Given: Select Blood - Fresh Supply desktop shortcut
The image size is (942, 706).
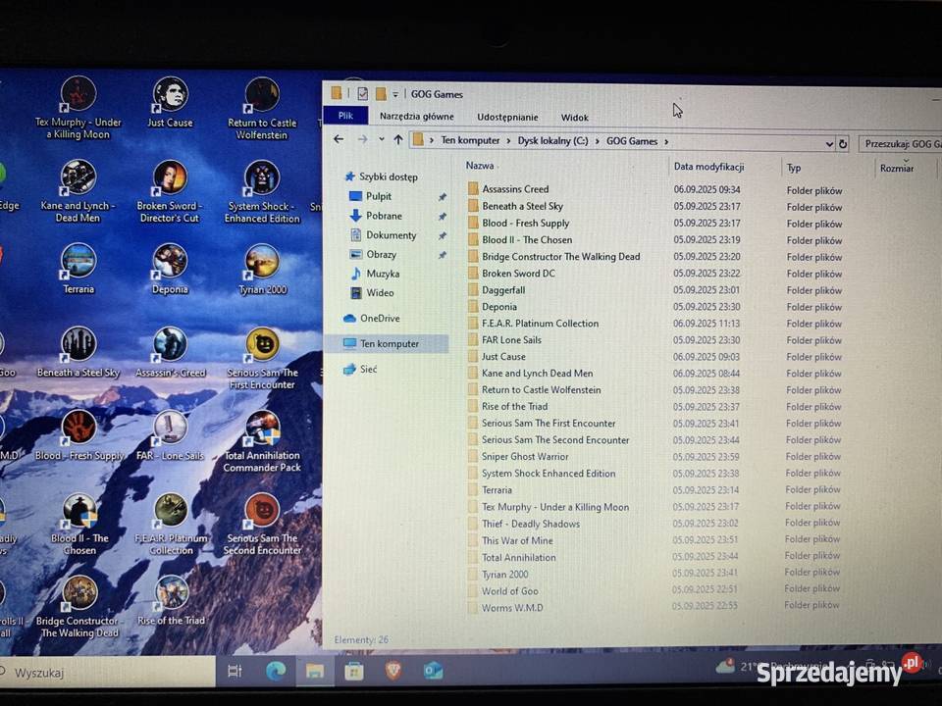Looking at the screenshot, I should point(79,435).
